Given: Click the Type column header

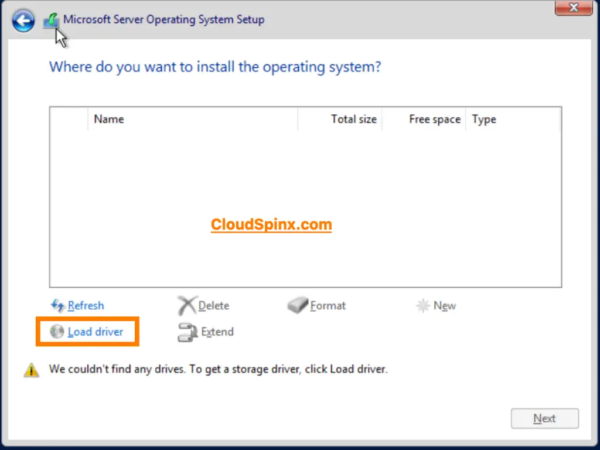Looking at the screenshot, I should (x=484, y=119).
